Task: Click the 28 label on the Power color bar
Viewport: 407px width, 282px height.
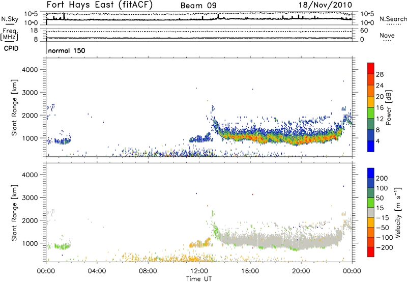Action: point(380,74)
